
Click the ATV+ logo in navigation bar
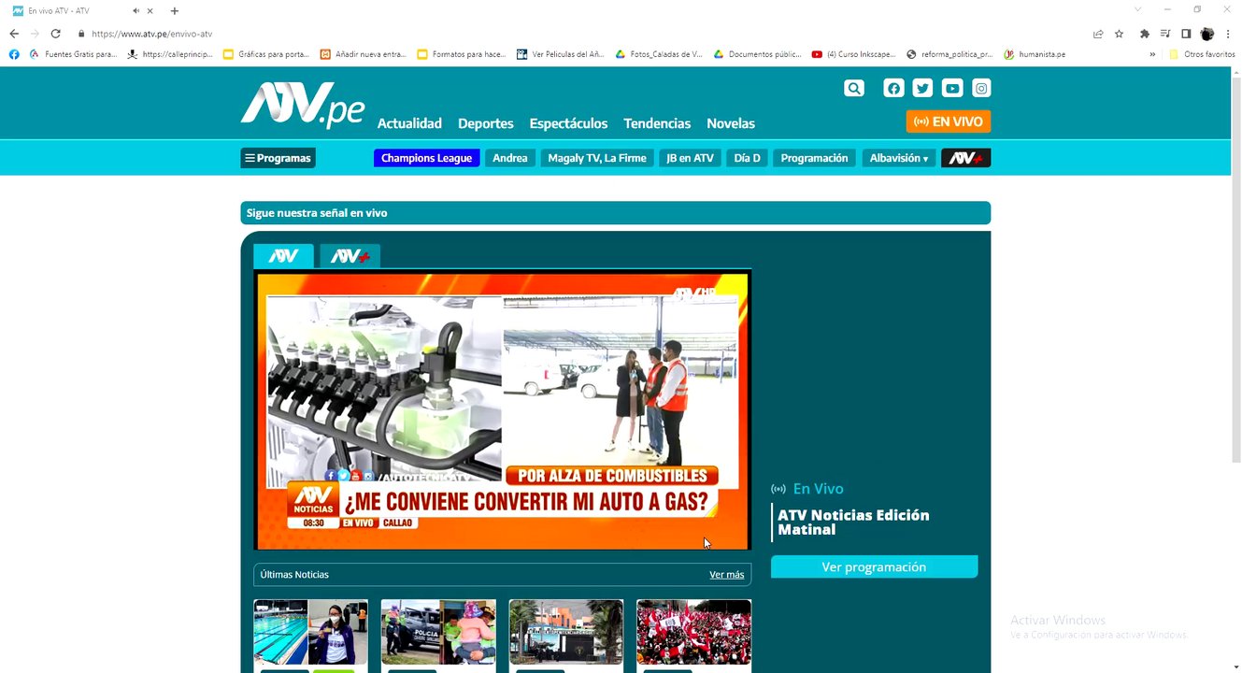point(966,158)
